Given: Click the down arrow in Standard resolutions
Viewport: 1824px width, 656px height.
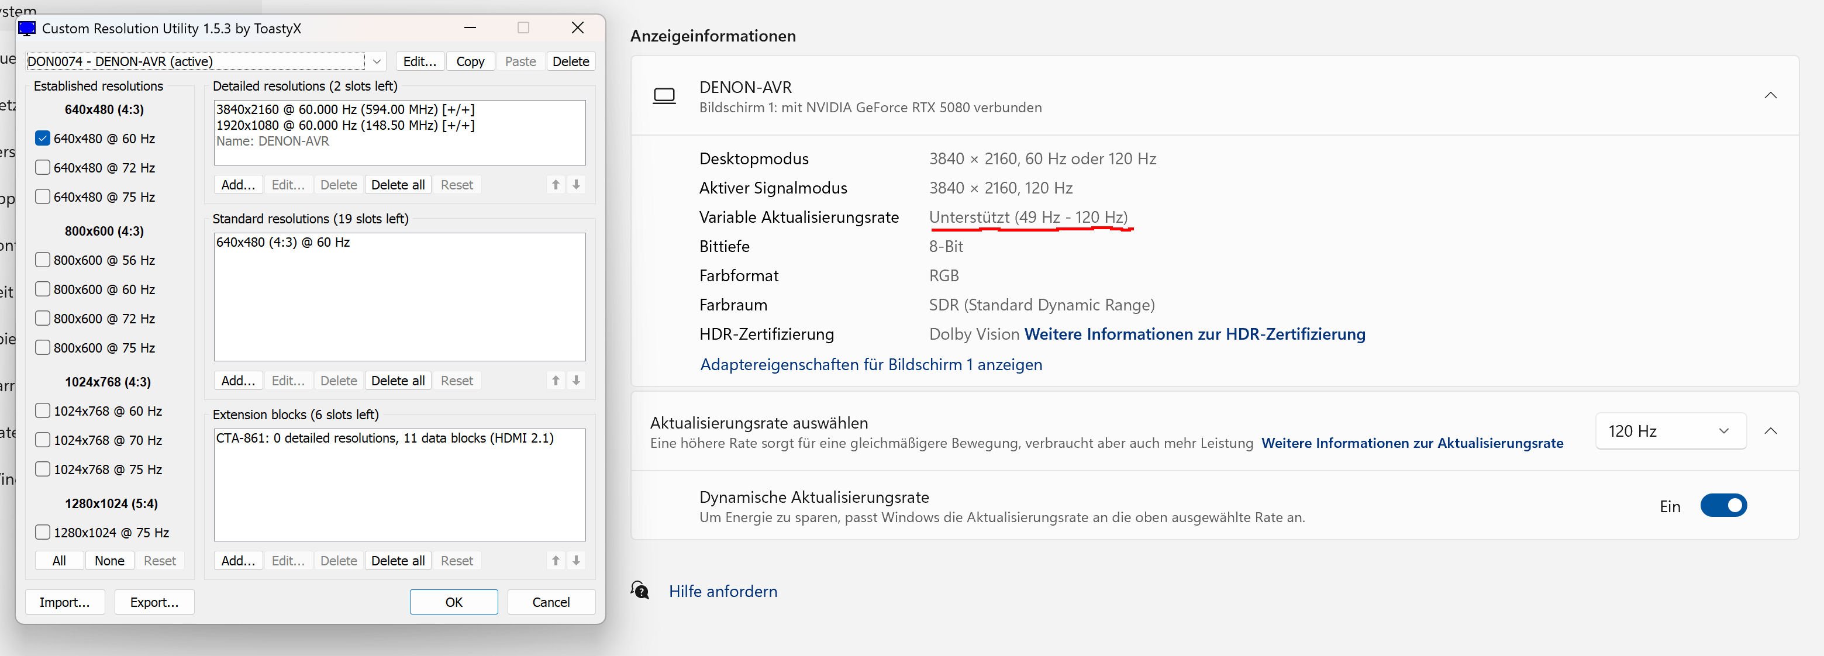Looking at the screenshot, I should [577, 381].
